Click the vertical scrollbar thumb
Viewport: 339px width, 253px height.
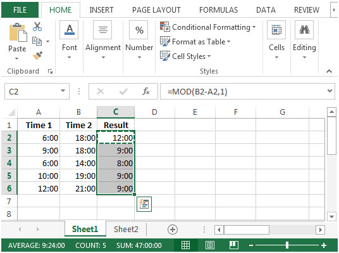[331, 136]
